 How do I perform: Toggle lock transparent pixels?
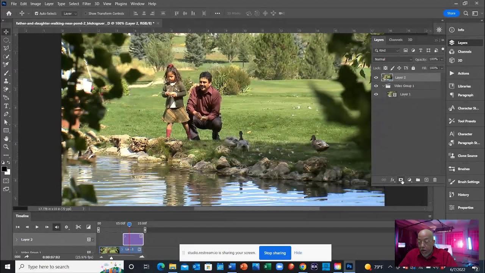click(x=385, y=68)
